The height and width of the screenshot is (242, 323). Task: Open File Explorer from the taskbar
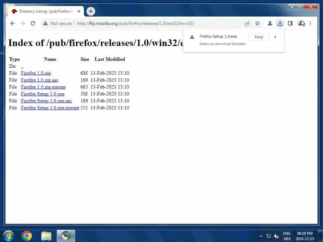point(46,236)
